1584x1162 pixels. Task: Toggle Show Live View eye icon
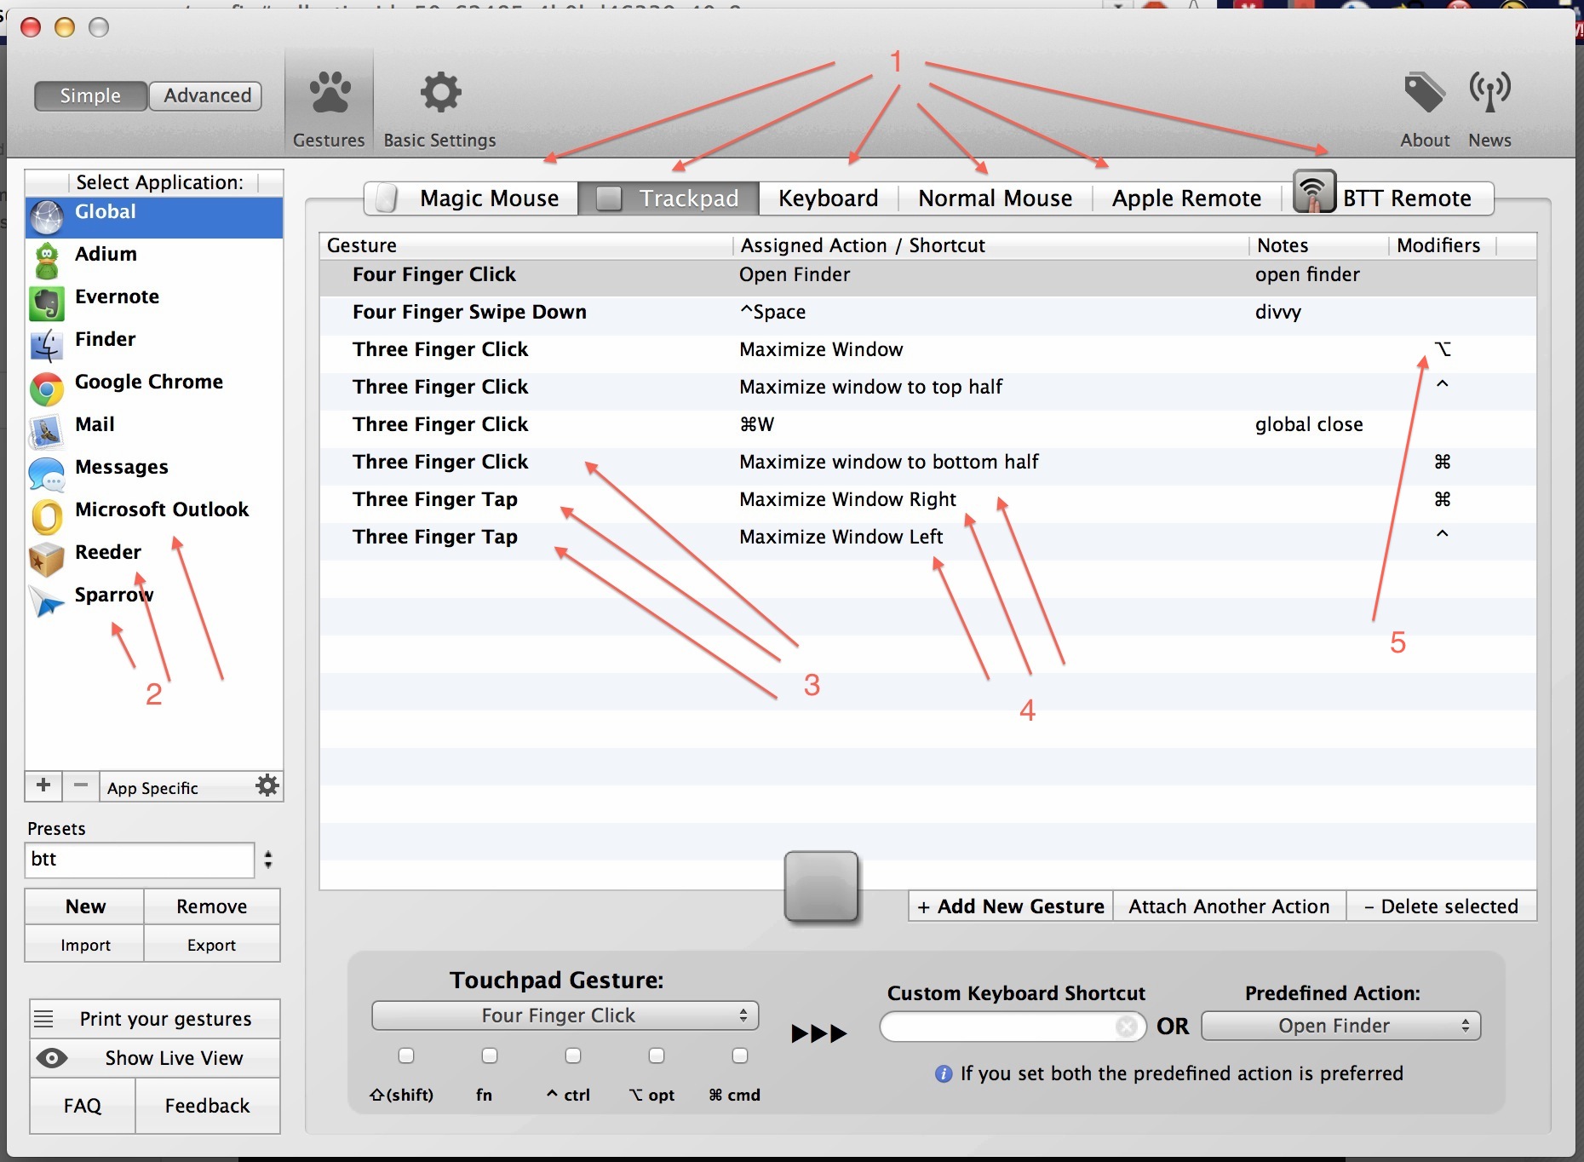coord(52,1058)
